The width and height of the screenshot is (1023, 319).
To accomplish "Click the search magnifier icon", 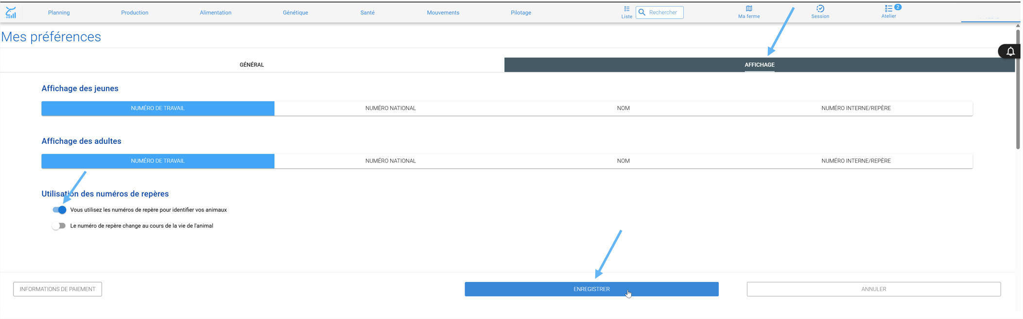I will click(x=642, y=13).
